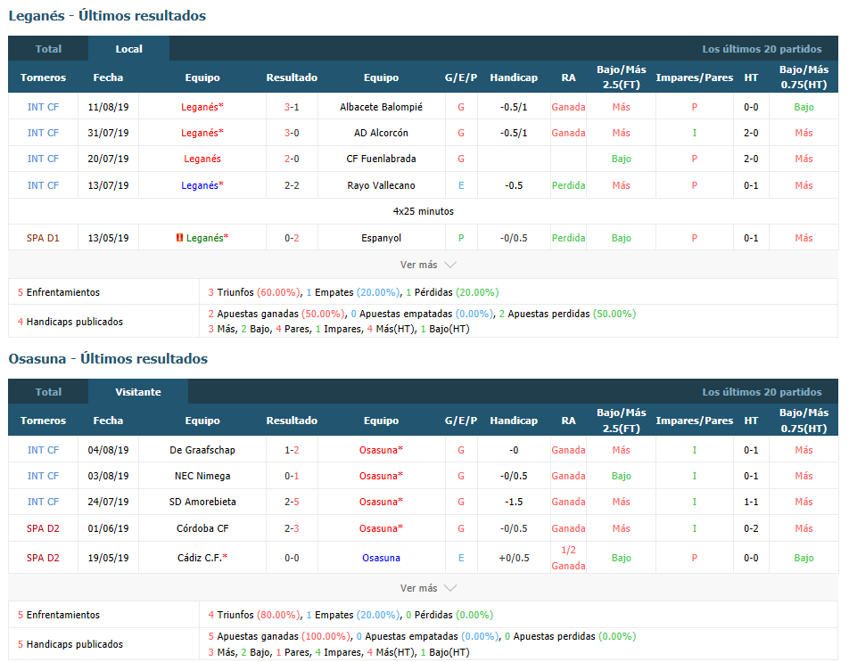Viewport: 849px width, 662px height.
Task: Click INT CF tournament on 04/08/19 row
Action: 43,449
